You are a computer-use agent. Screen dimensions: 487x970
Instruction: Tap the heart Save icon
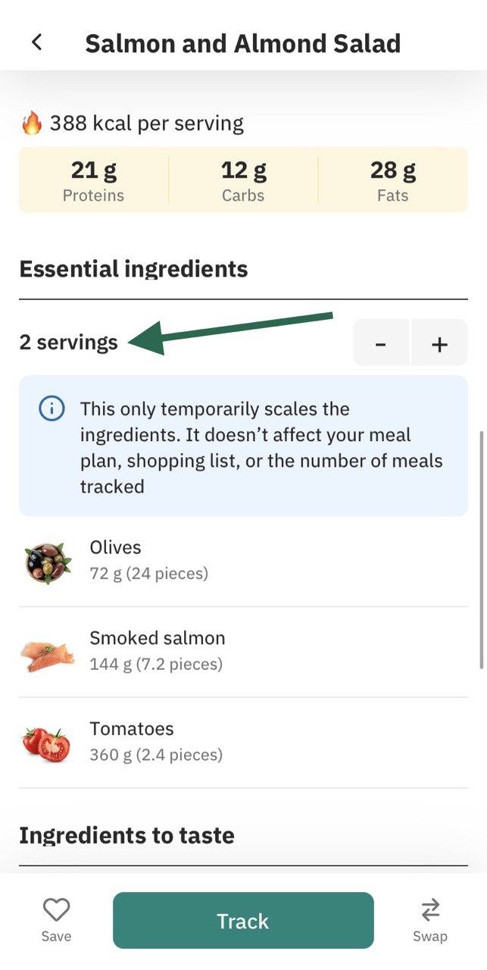56,909
